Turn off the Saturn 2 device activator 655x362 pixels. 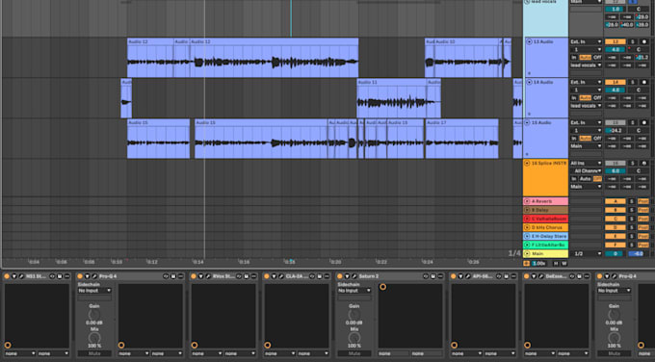pos(340,276)
